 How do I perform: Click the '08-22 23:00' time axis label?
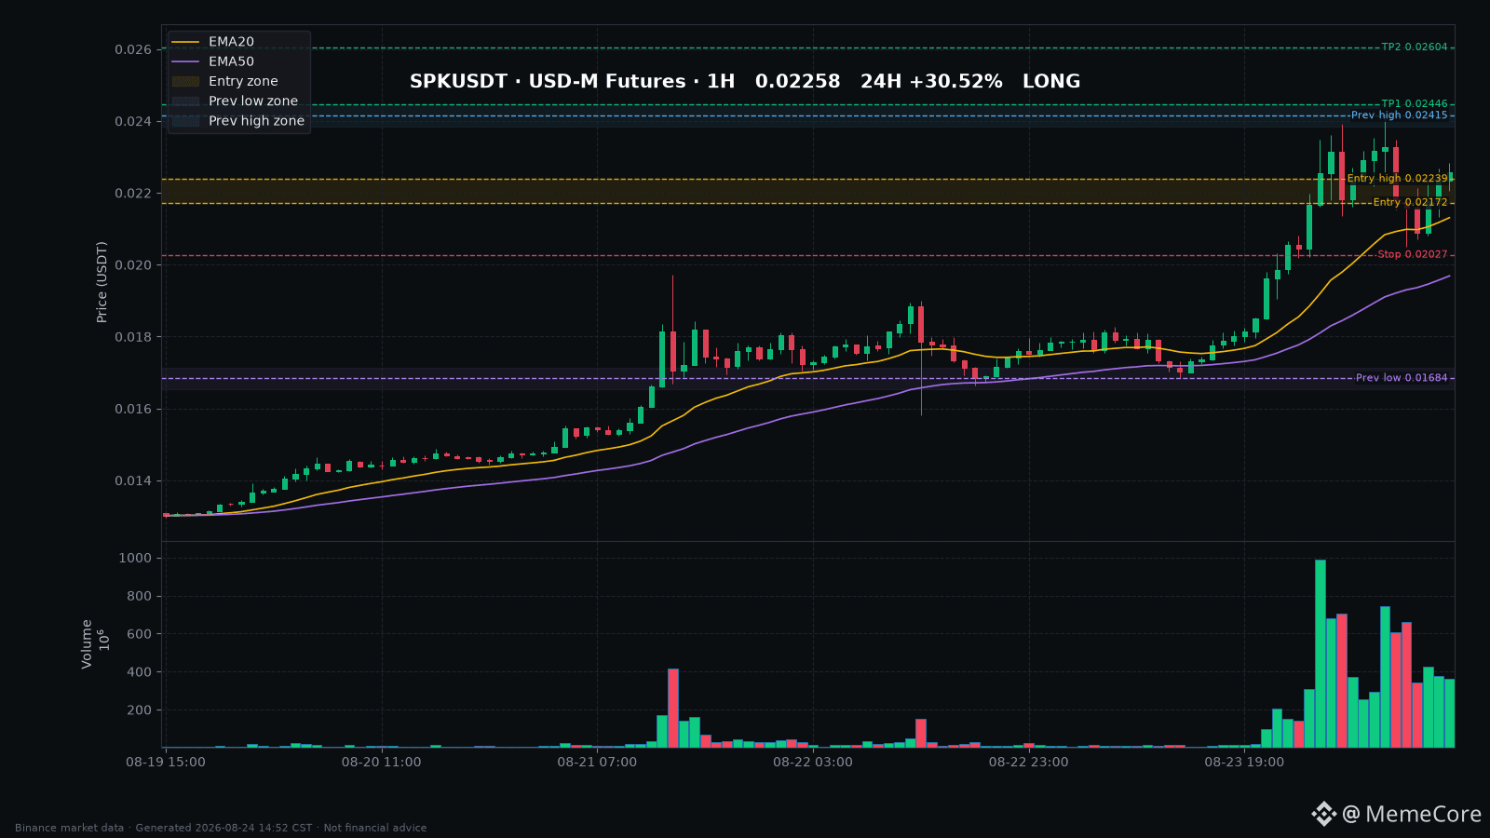[1029, 763]
